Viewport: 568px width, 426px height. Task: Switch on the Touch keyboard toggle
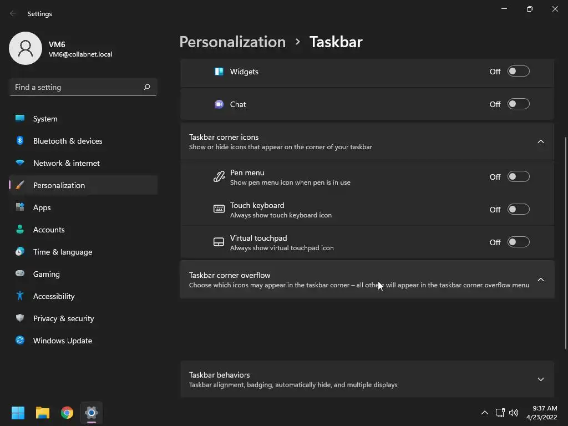click(x=519, y=210)
